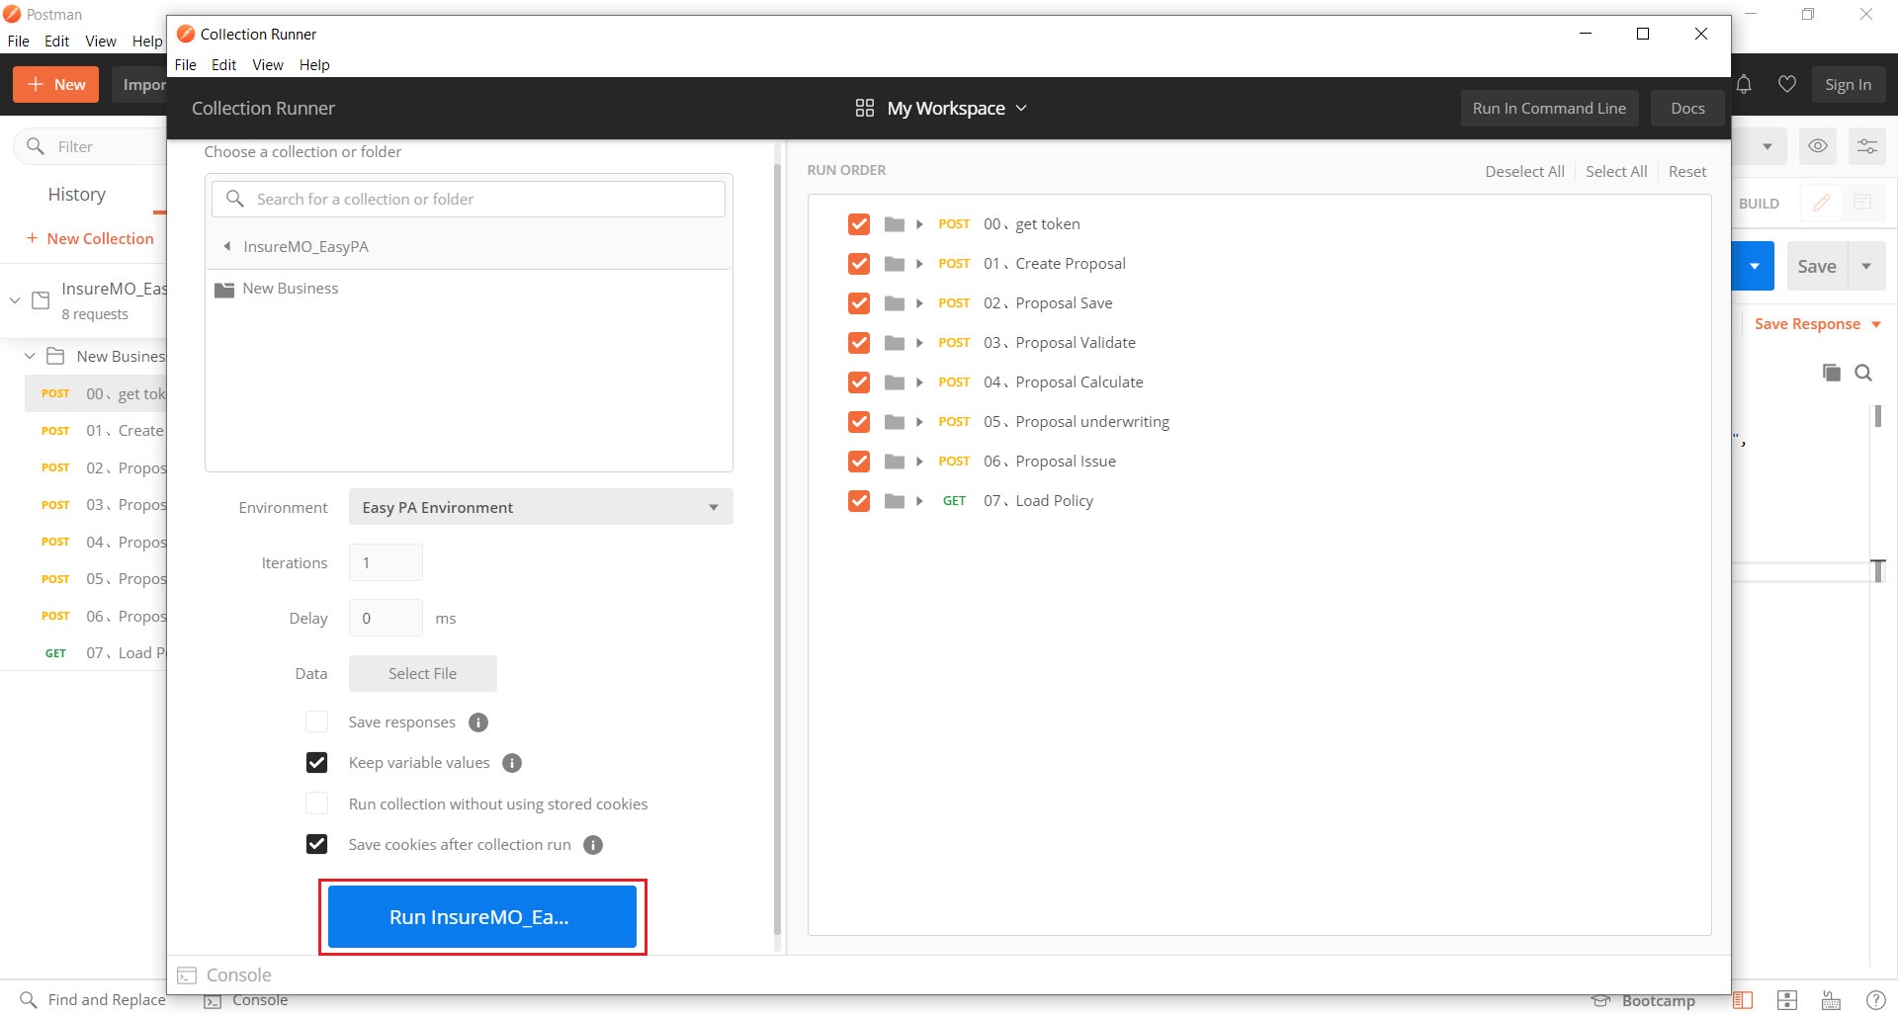Toggle the Keep variable values checkbox
1898x1017 pixels.
point(316,763)
